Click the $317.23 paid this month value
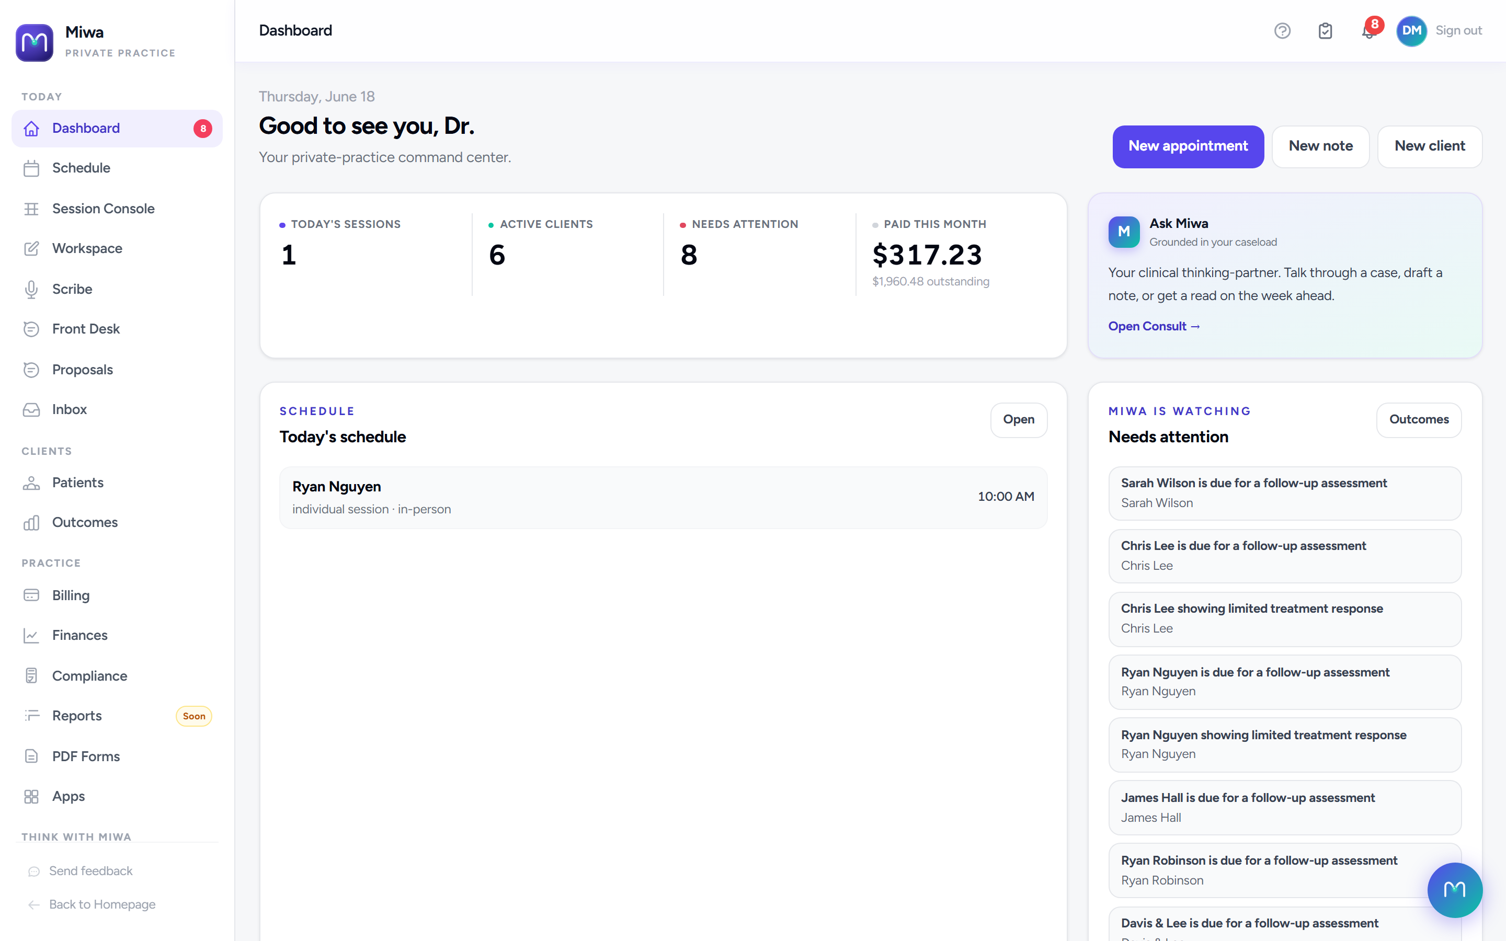Image resolution: width=1506 pixels, height=941 pixels. point(927,255)
